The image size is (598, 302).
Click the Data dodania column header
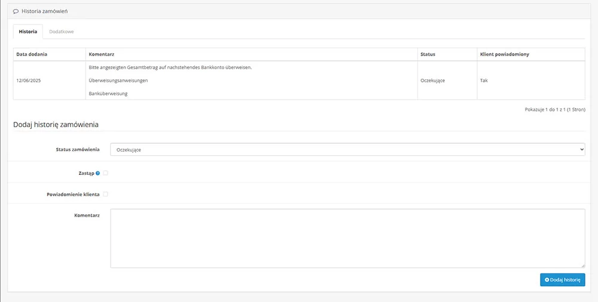(32, 54)
